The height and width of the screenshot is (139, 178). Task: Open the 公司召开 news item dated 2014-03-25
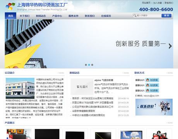tap(92, 107)
